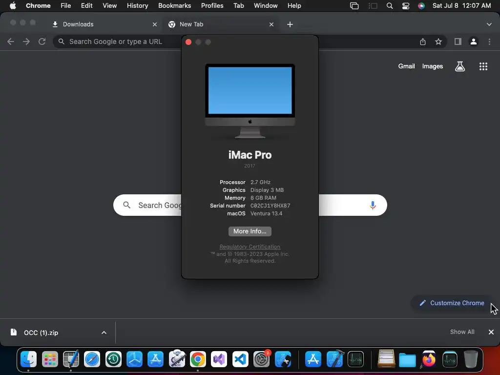
Task: Open the Apple menu
Action: (13, 5)
